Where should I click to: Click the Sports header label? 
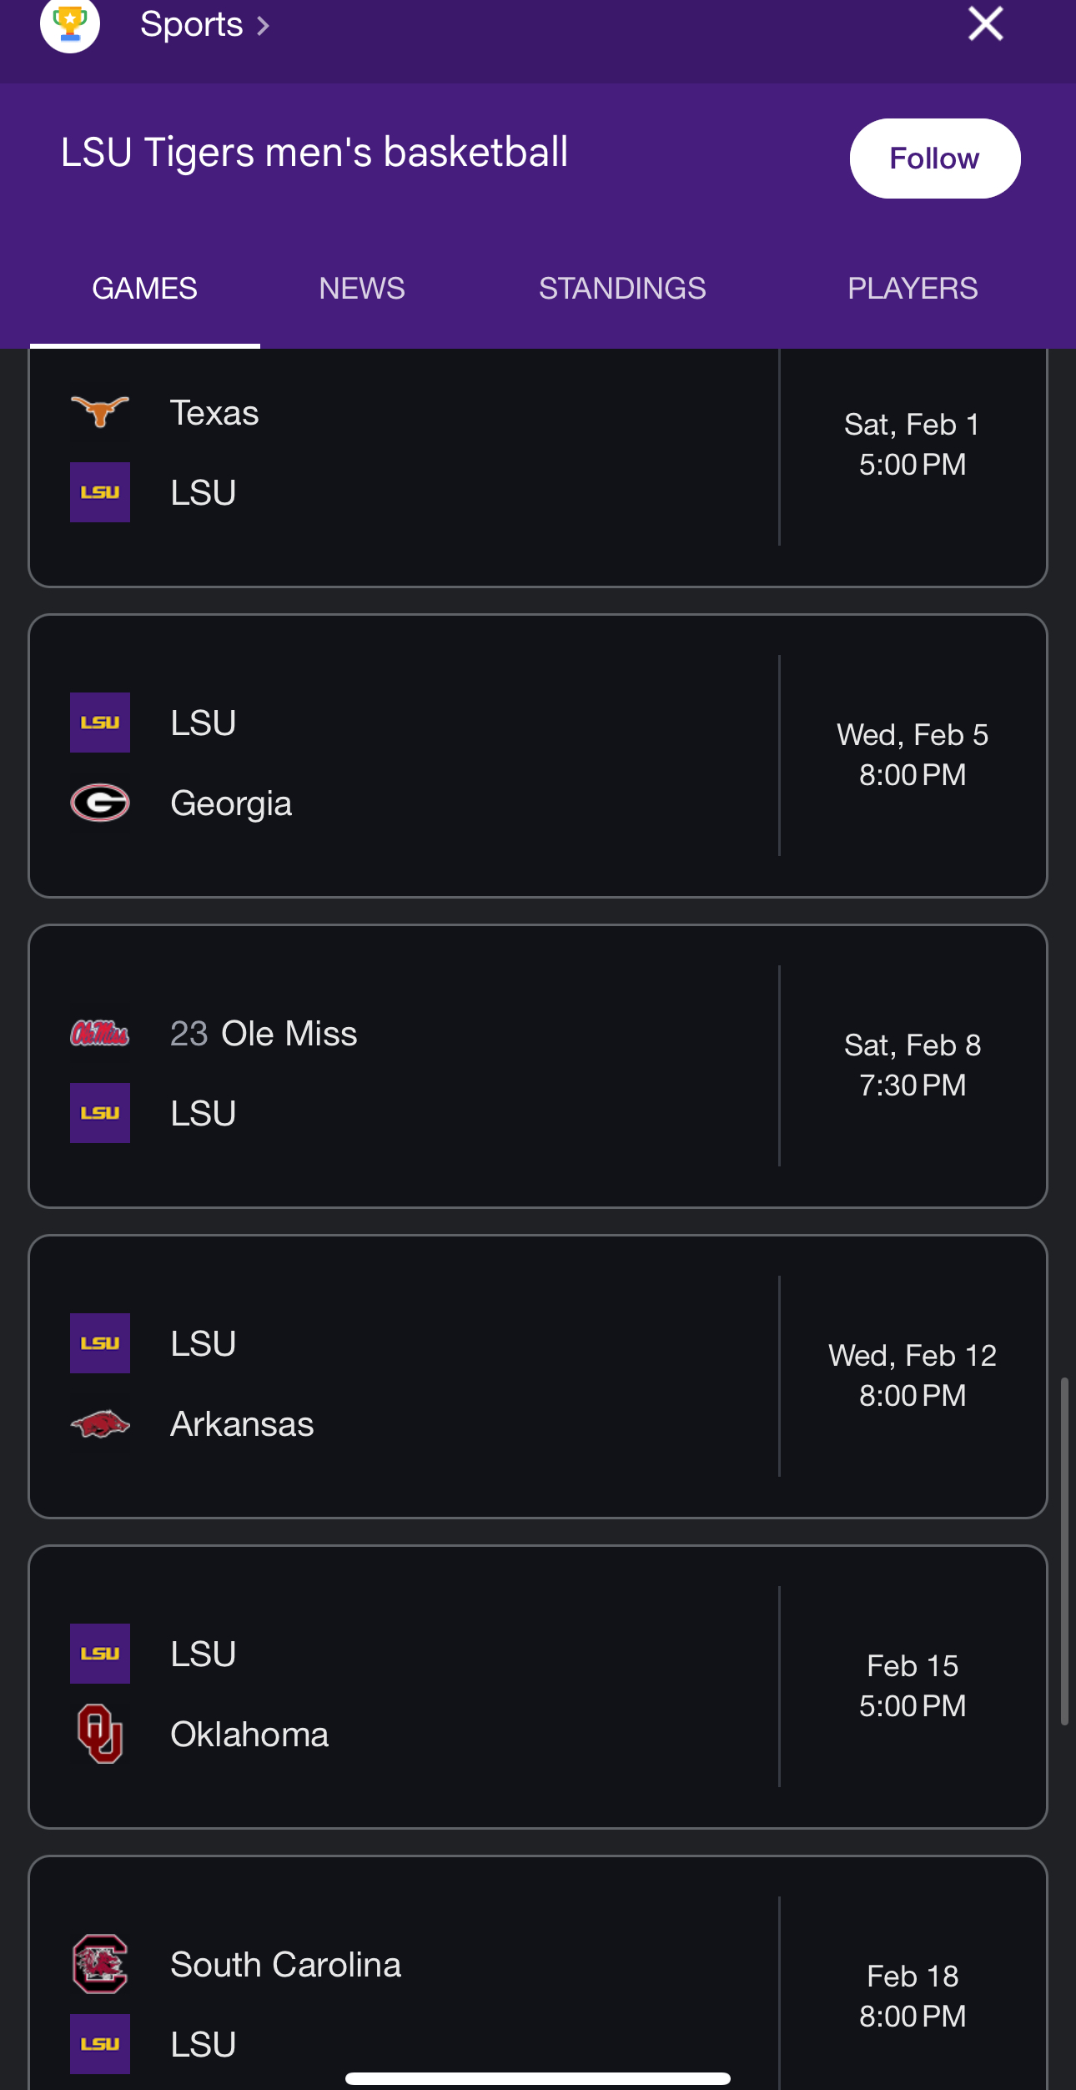click(191, 25)
